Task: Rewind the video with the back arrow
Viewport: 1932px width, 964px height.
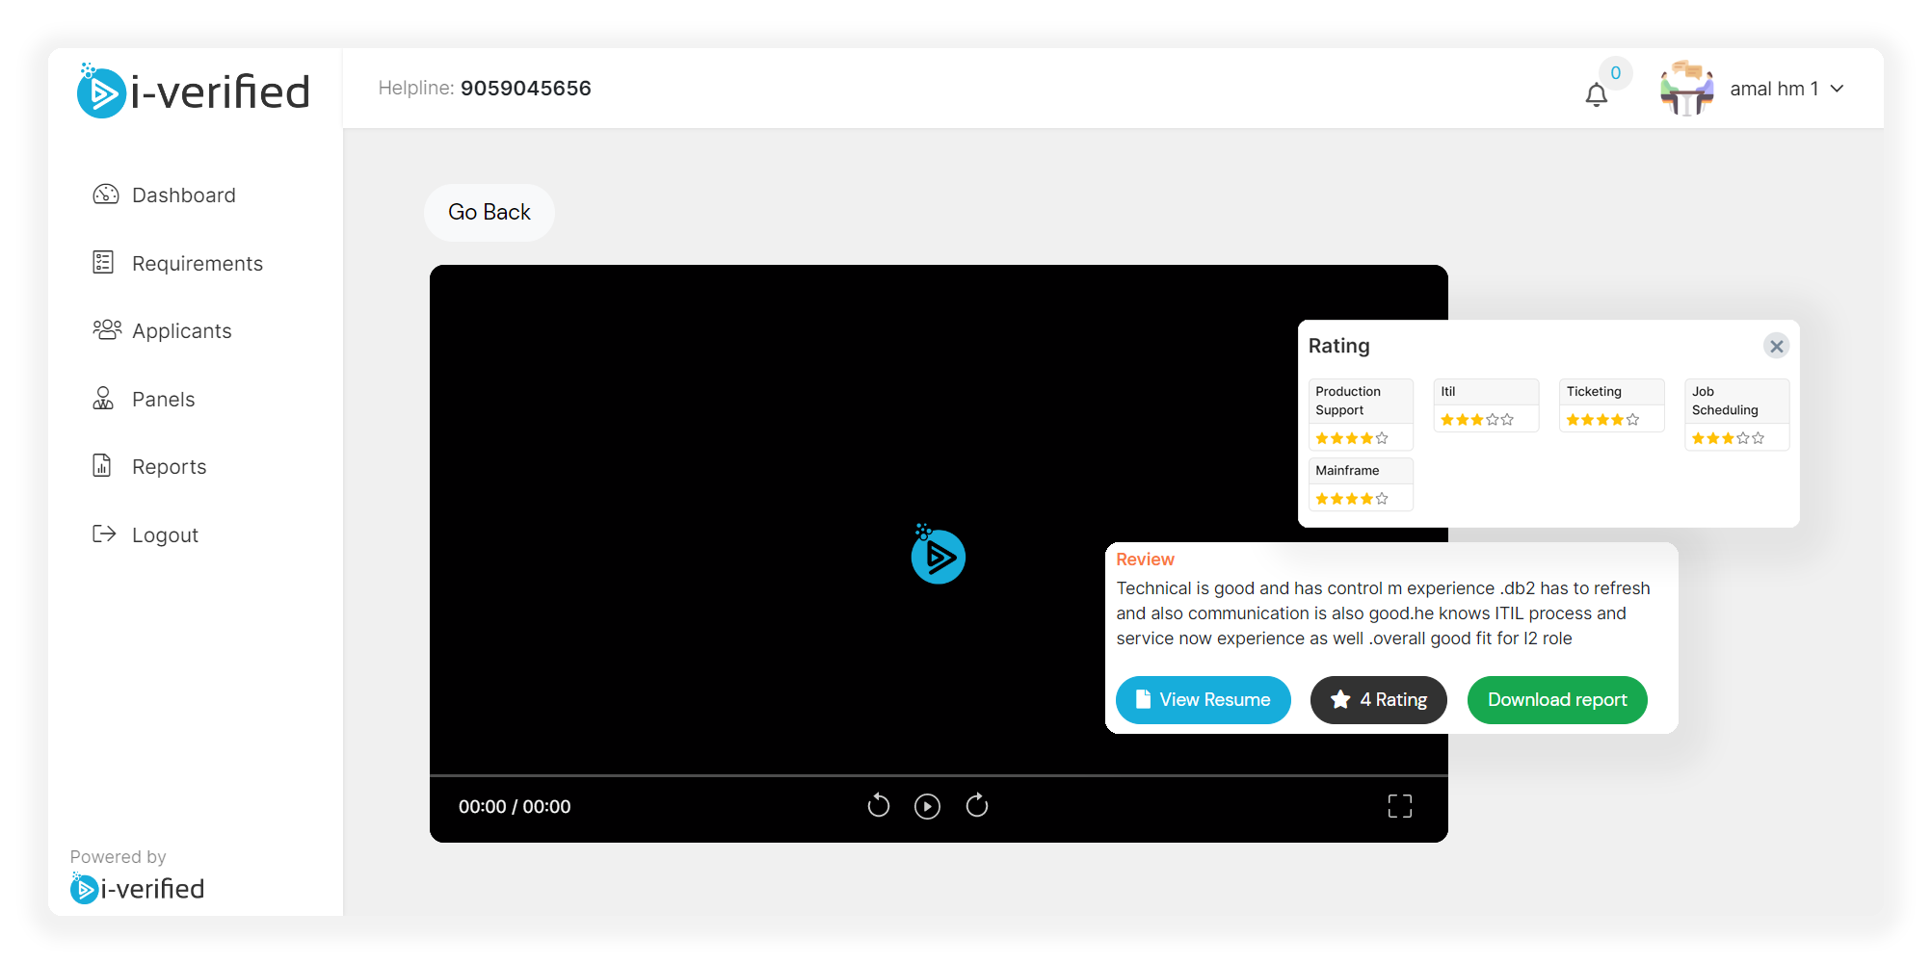Action: 878,806
